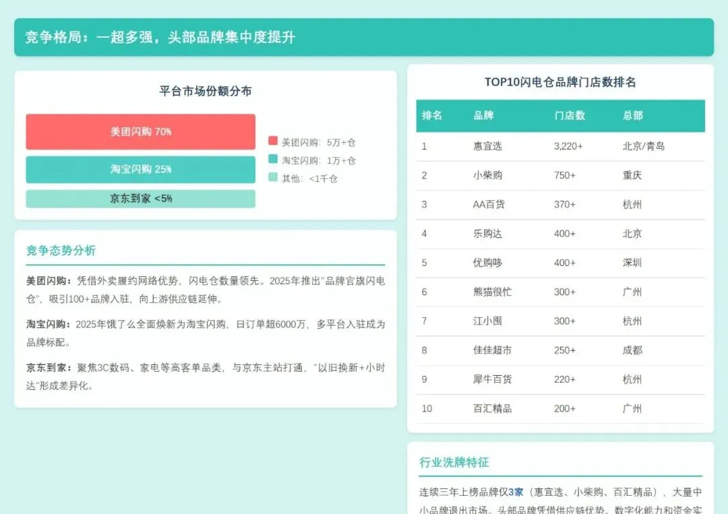Click legend text 淘宝闪购: 1万+仓
The height and width of the screenshot is (514, 728).
[318, 160]
